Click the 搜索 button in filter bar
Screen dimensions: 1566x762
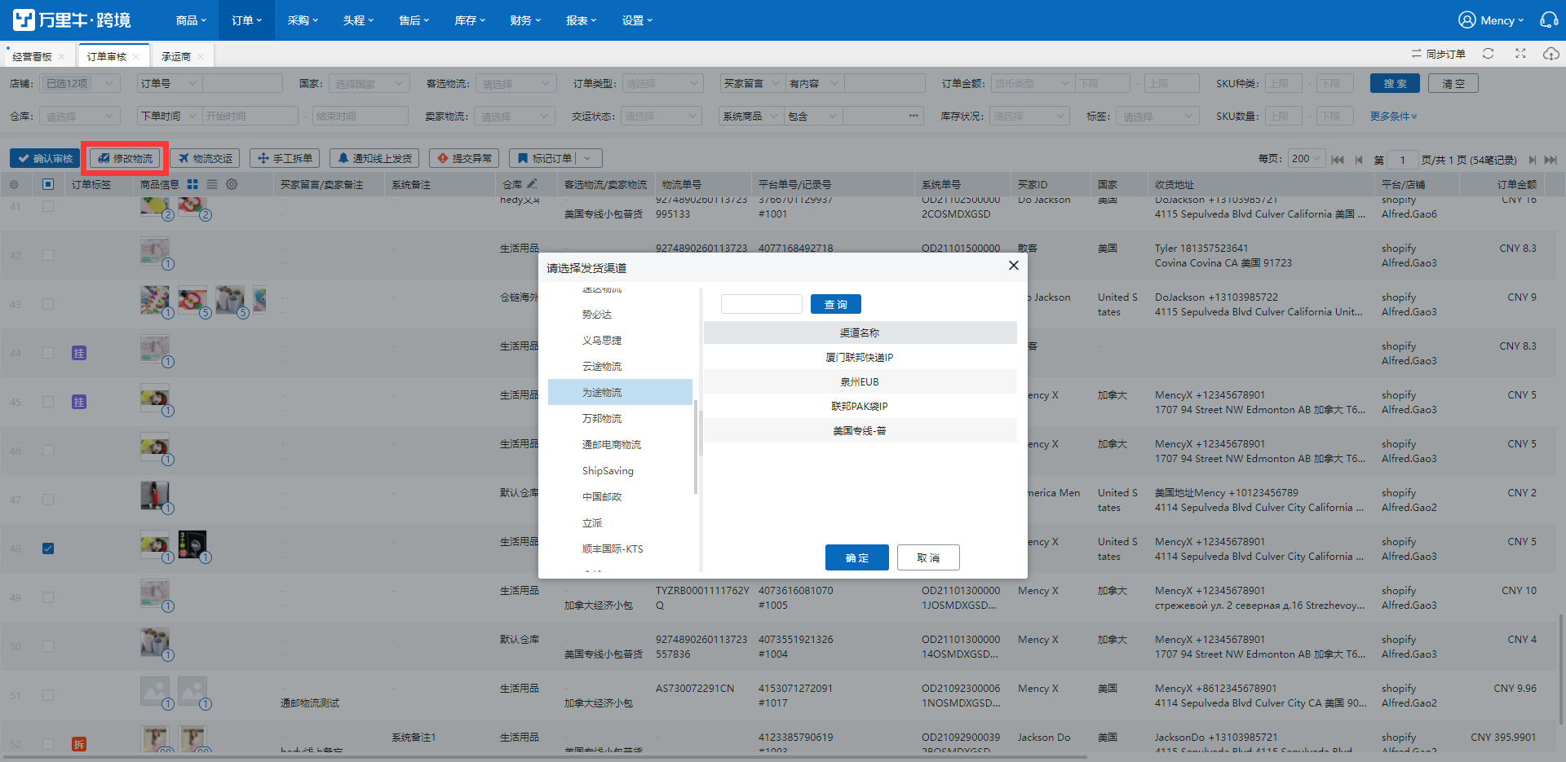tap(1395, 83)
